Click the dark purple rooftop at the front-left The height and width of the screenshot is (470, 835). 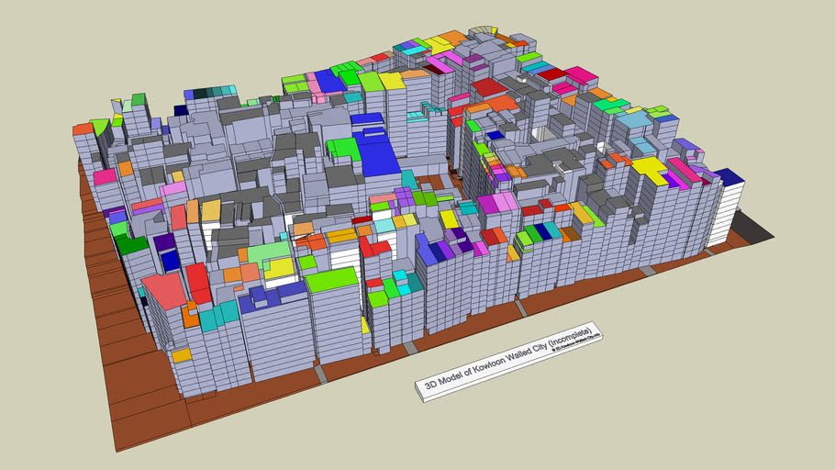click(165, 243)
